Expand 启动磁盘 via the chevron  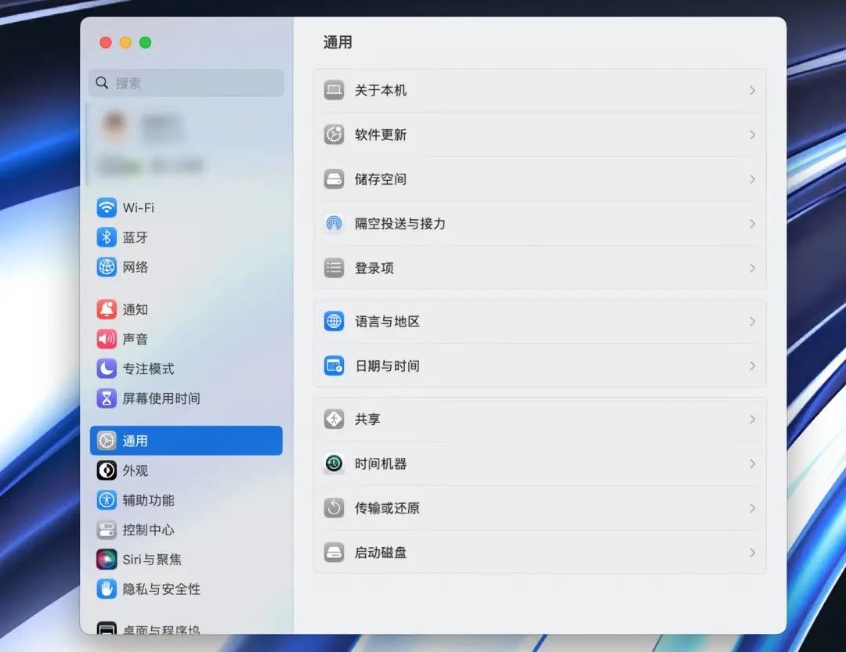coord(751,553)
